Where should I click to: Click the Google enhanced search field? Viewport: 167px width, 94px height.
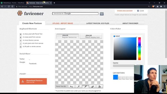pyautogui.click(x=75, y=14)
